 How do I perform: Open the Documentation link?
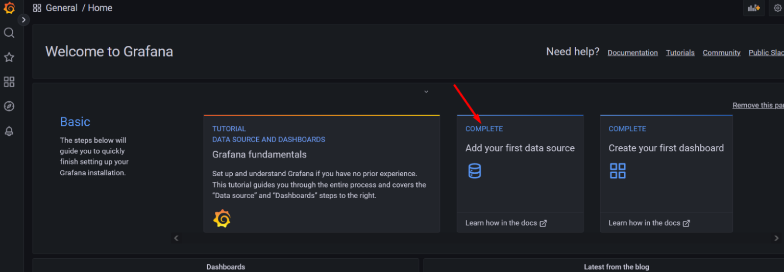click(632, 53)
